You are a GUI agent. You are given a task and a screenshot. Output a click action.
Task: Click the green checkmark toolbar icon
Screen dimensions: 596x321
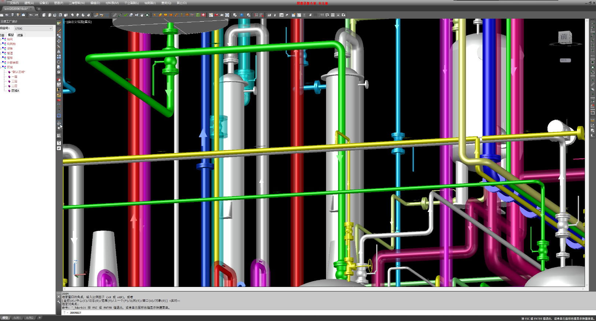pos(126,15)
